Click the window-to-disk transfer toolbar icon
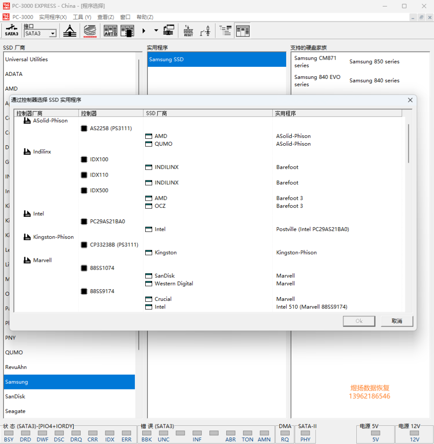 [x=169, y=30]
